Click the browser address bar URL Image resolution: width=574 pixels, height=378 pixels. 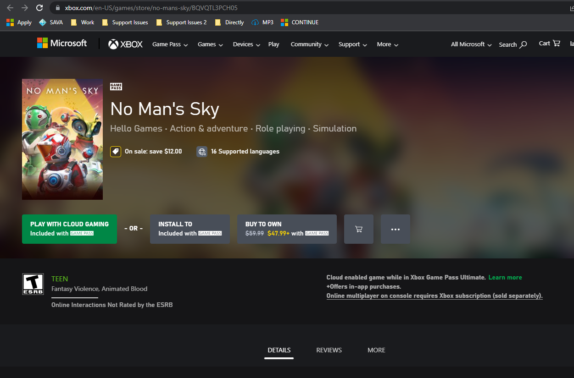(x=151, y=8)
